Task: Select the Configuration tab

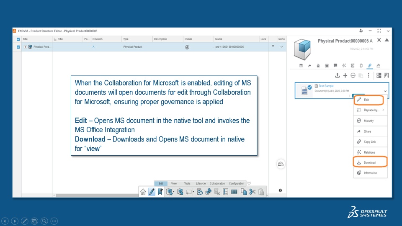Action: click(x=236, y=183)
